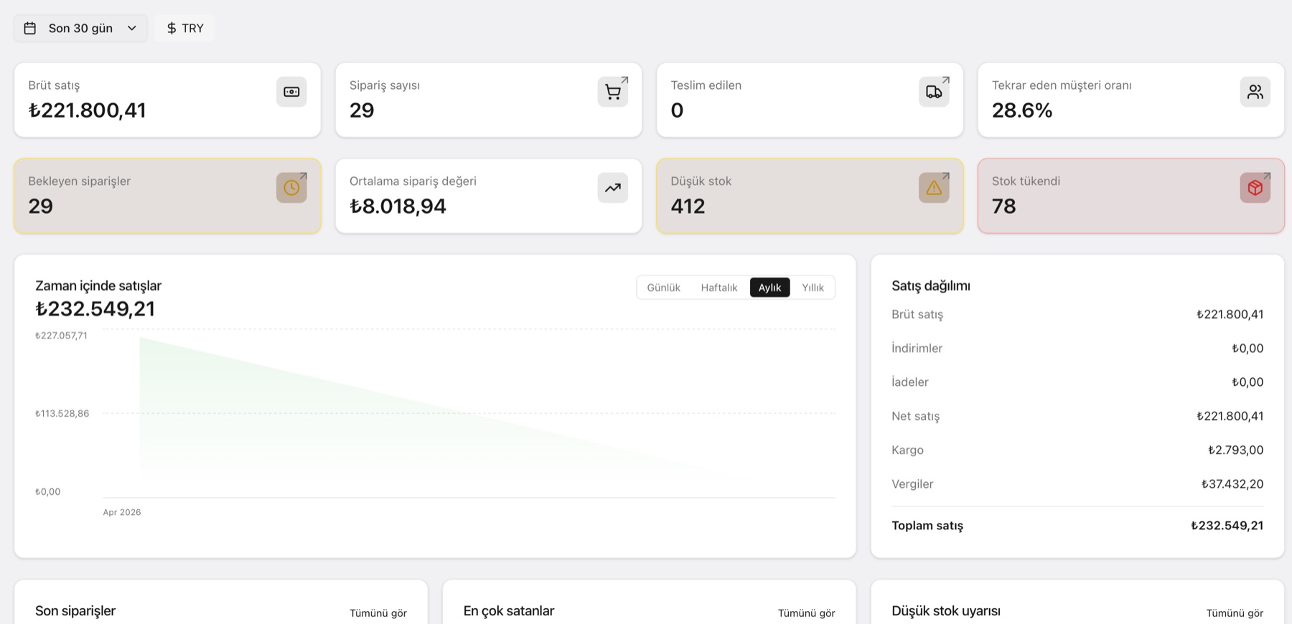Screen dimensions: 1292x624
Task: Click the İndirimler row label
Action: [x=917, y=349]
